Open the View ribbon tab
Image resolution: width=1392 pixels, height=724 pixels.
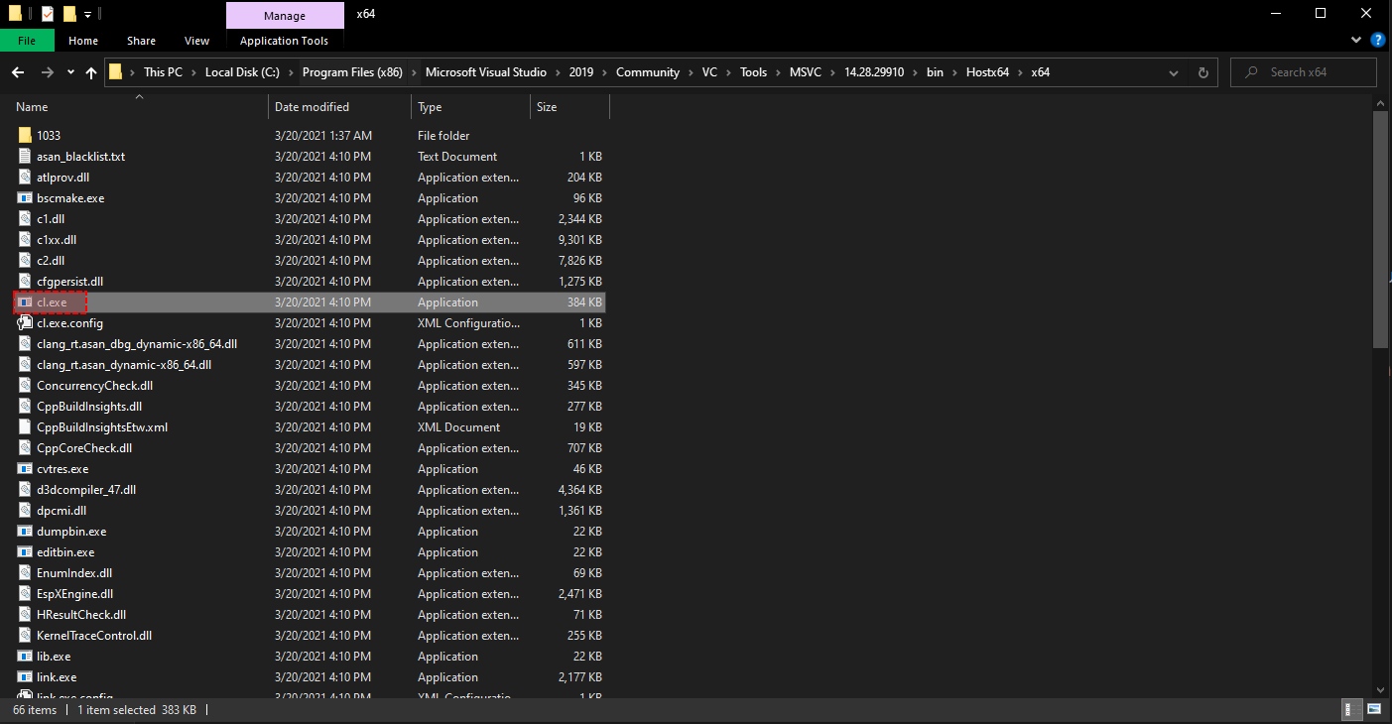[x=197, y=41]
